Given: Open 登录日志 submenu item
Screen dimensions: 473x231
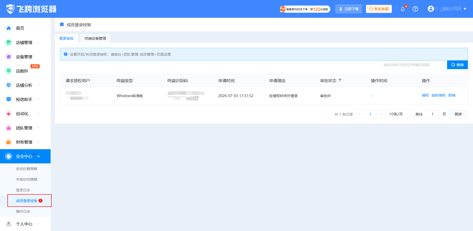Looking at the screenshot, I should [x=23, y=190].
